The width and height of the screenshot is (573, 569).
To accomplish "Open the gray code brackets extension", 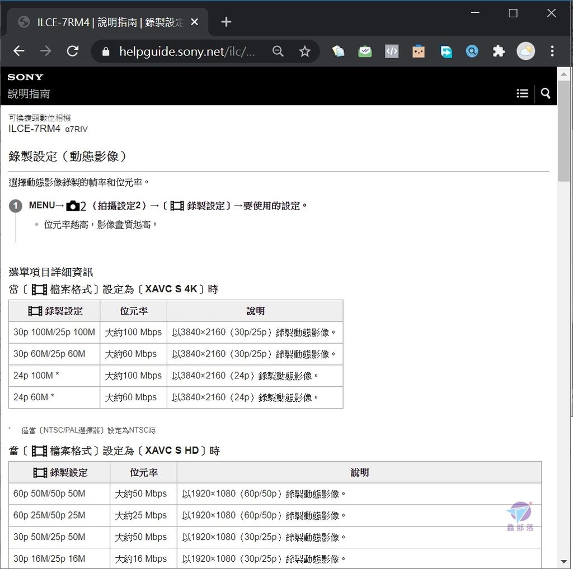I will coord(391,51).
